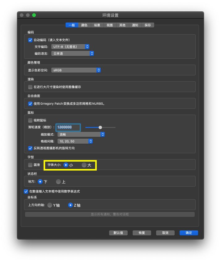Image resolution: width=221 pixels, height=262 pixels.
Task: Select font size 大 radio button
Action: coord(84,165)
